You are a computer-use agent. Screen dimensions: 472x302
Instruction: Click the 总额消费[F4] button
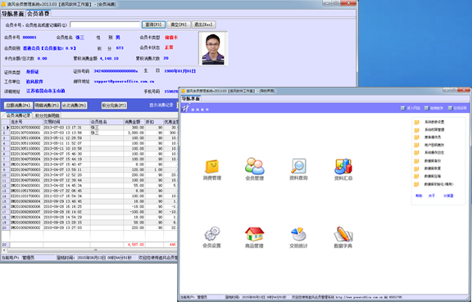(18, 106)
